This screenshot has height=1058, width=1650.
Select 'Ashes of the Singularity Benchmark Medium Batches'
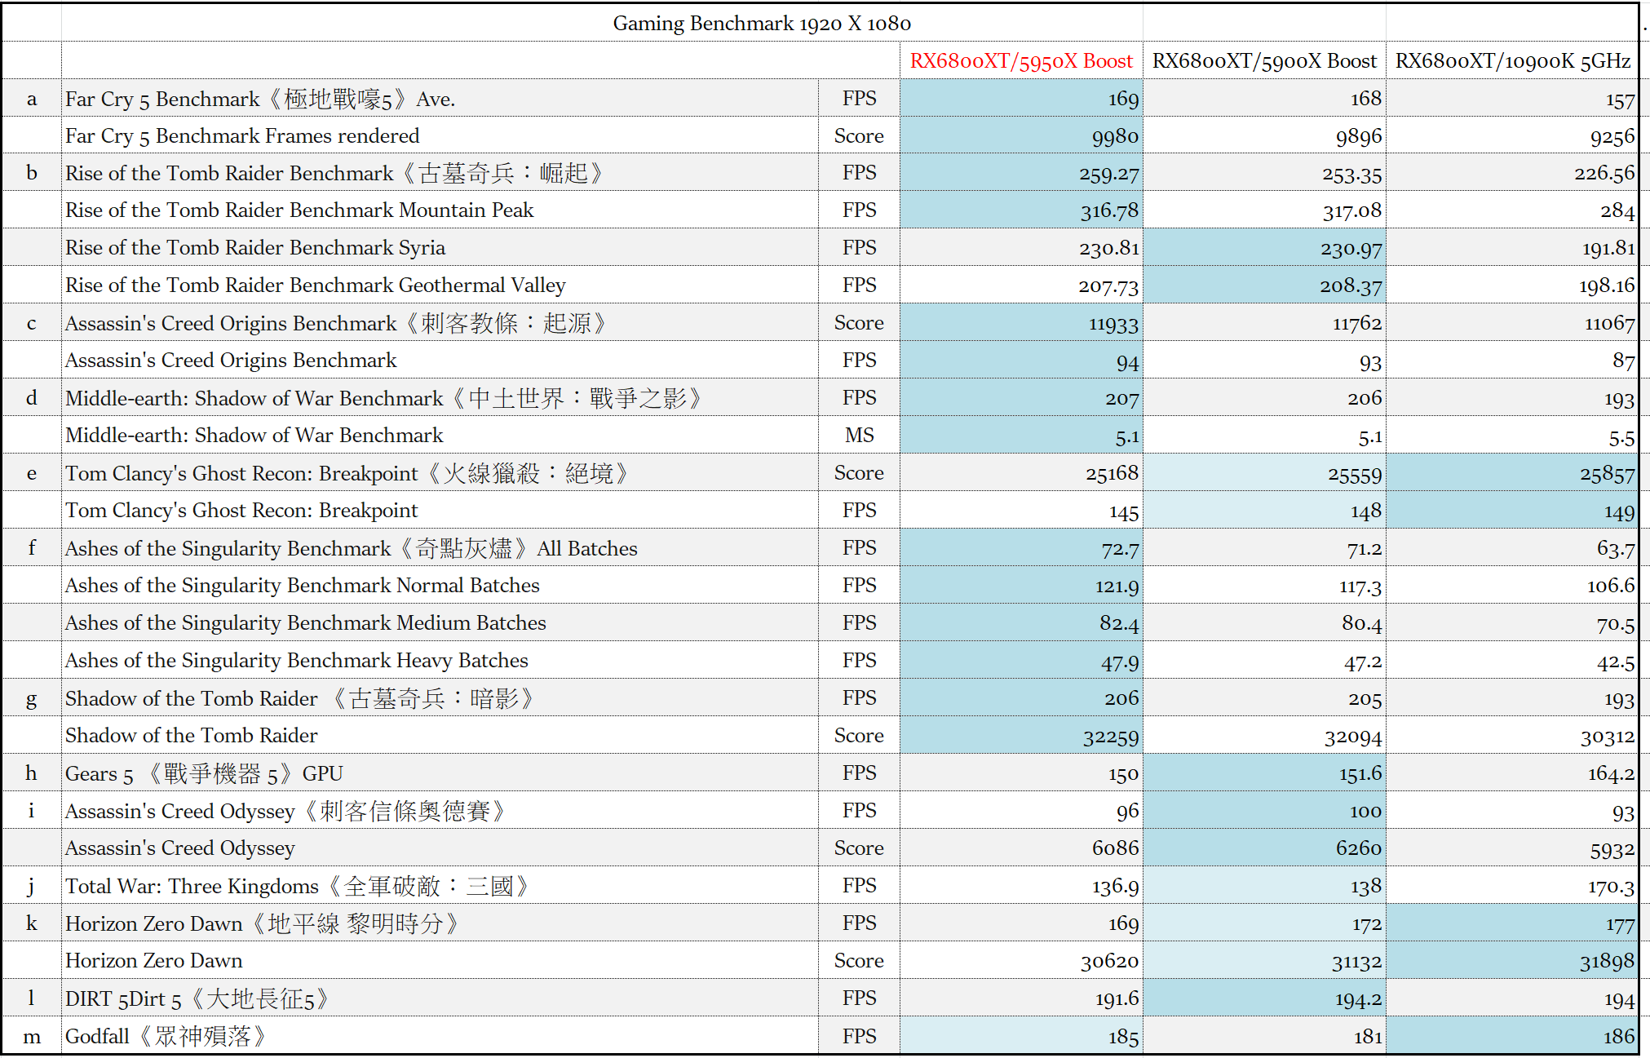306,622
